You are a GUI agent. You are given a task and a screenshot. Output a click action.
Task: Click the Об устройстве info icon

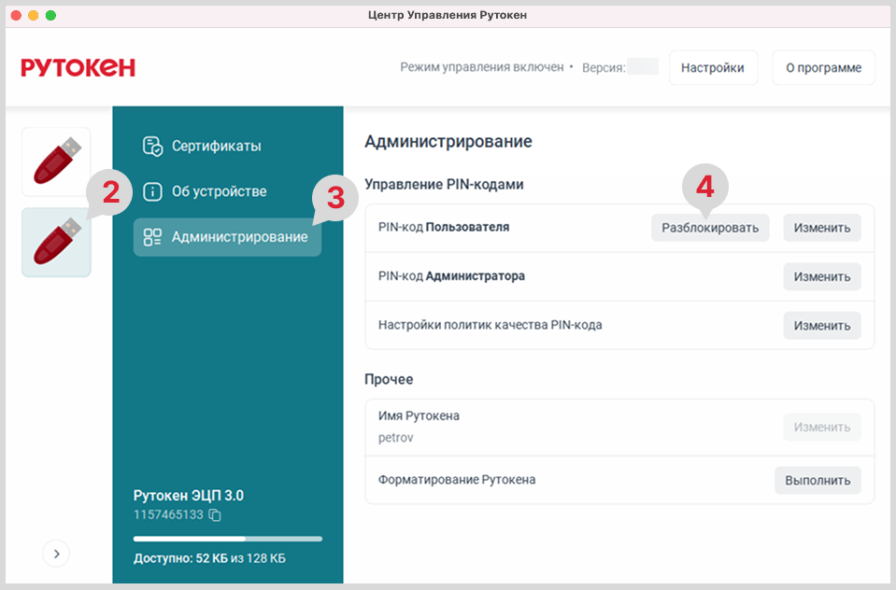click(152, 191)
